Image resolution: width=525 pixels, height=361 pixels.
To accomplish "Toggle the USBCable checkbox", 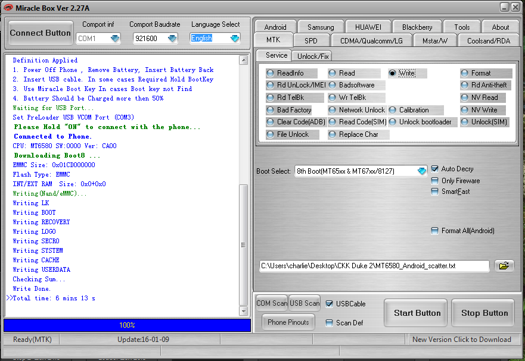I will point(330,304).
